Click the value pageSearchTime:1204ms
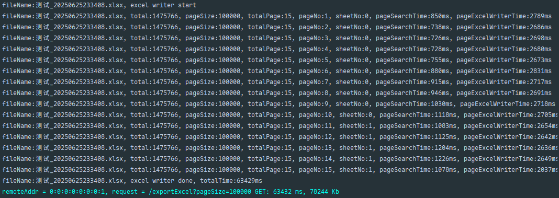 click(419, 148)
